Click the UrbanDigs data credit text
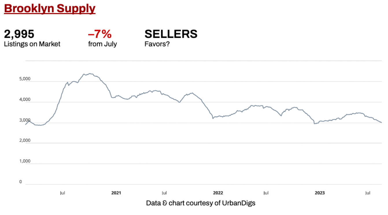 click(201, 203)
